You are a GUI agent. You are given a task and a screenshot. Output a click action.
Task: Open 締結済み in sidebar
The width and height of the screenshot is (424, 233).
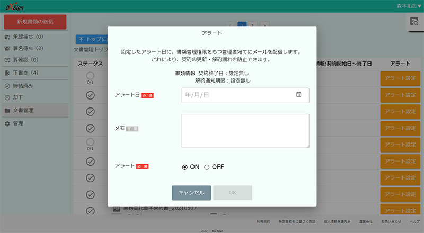35,86
